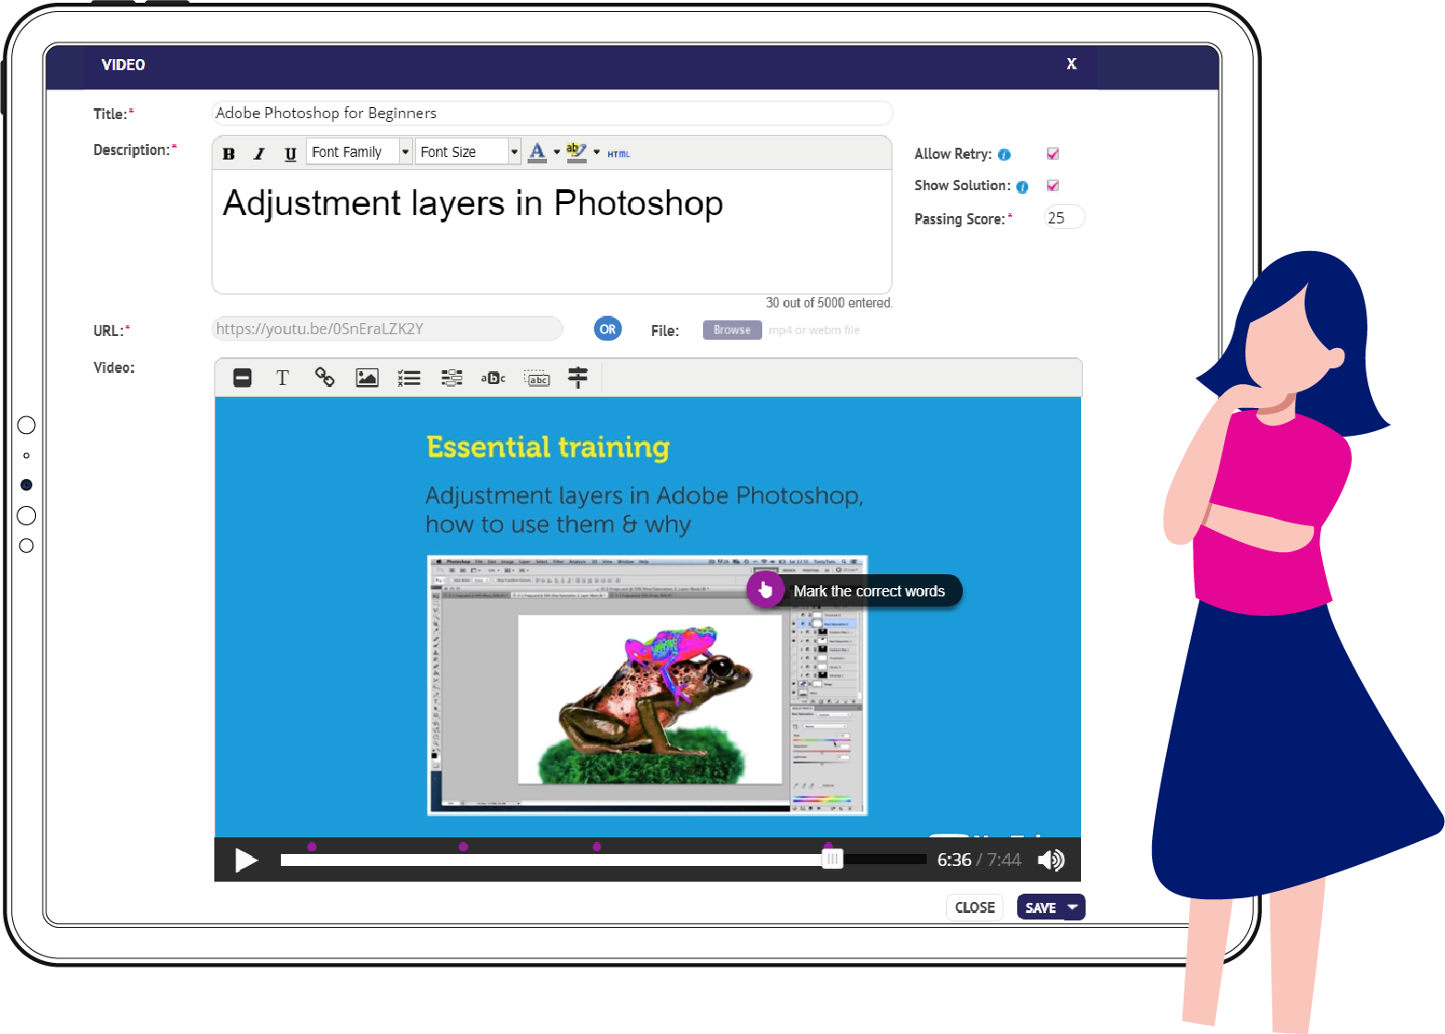Click the second purple timeline marker
1445x1034 pixels.
click(x=464, y=846)
